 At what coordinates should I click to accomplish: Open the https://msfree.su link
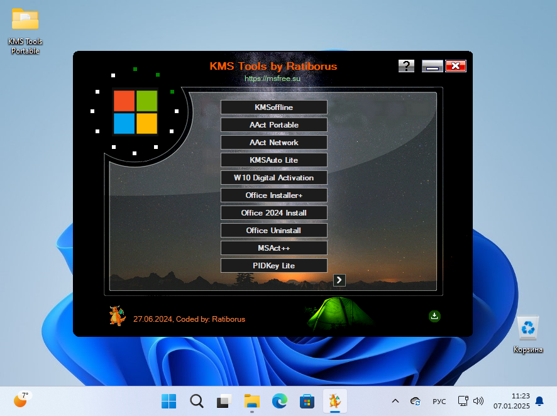[x=273, y=79]
